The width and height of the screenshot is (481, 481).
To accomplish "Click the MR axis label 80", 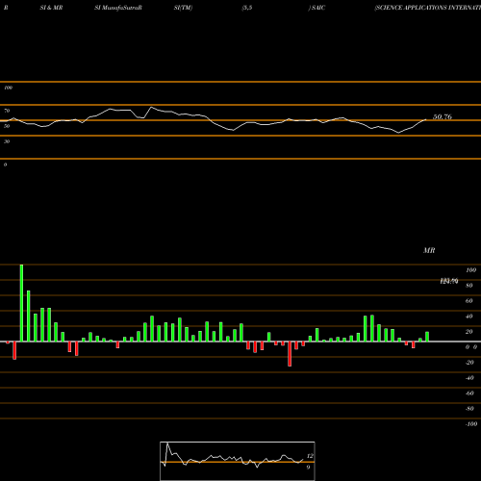I will tap(469, 286).
